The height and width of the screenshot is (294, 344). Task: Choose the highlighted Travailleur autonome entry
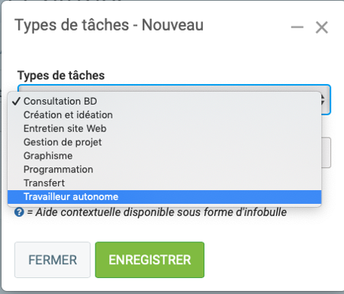[165, 197]
